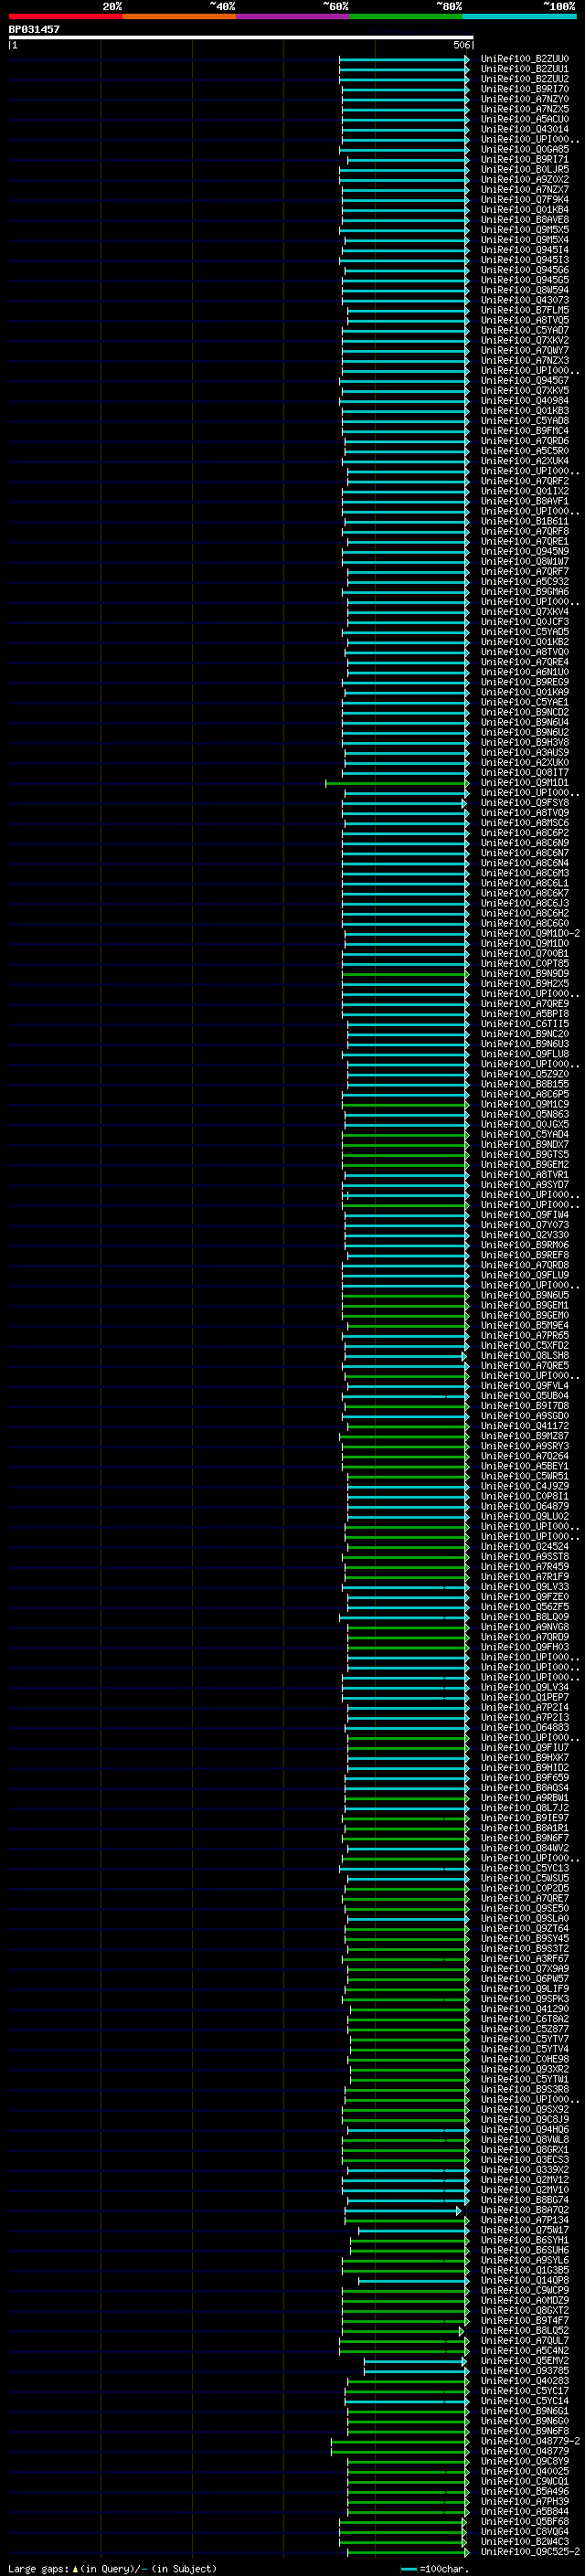
Task: Click the green alignment bar for UniRef100_Q9M1D1
Action: click(x=396, y=783)
